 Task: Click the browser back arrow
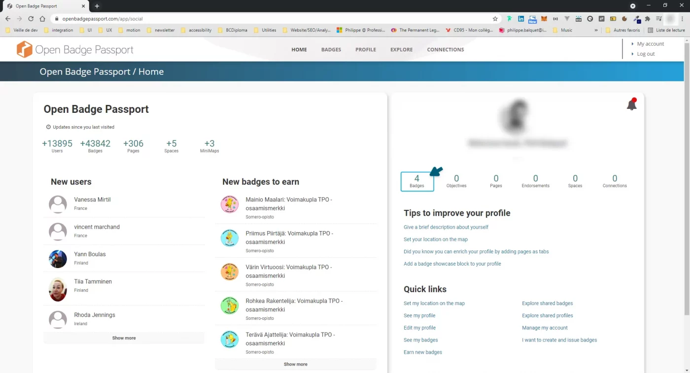tap(8, 19)
